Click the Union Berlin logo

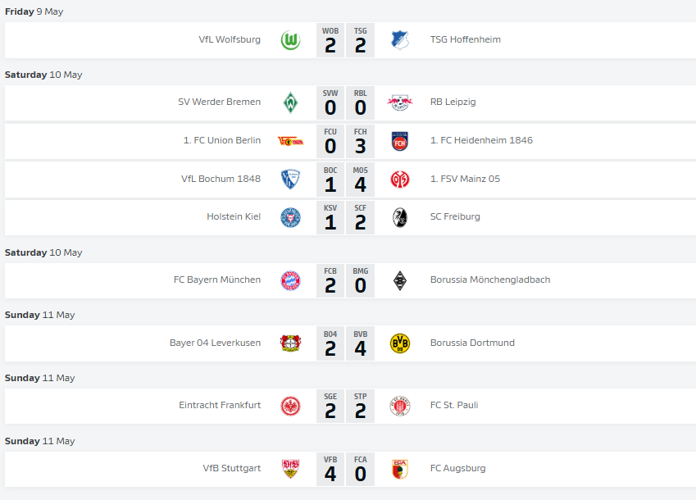tap(291, 142)
